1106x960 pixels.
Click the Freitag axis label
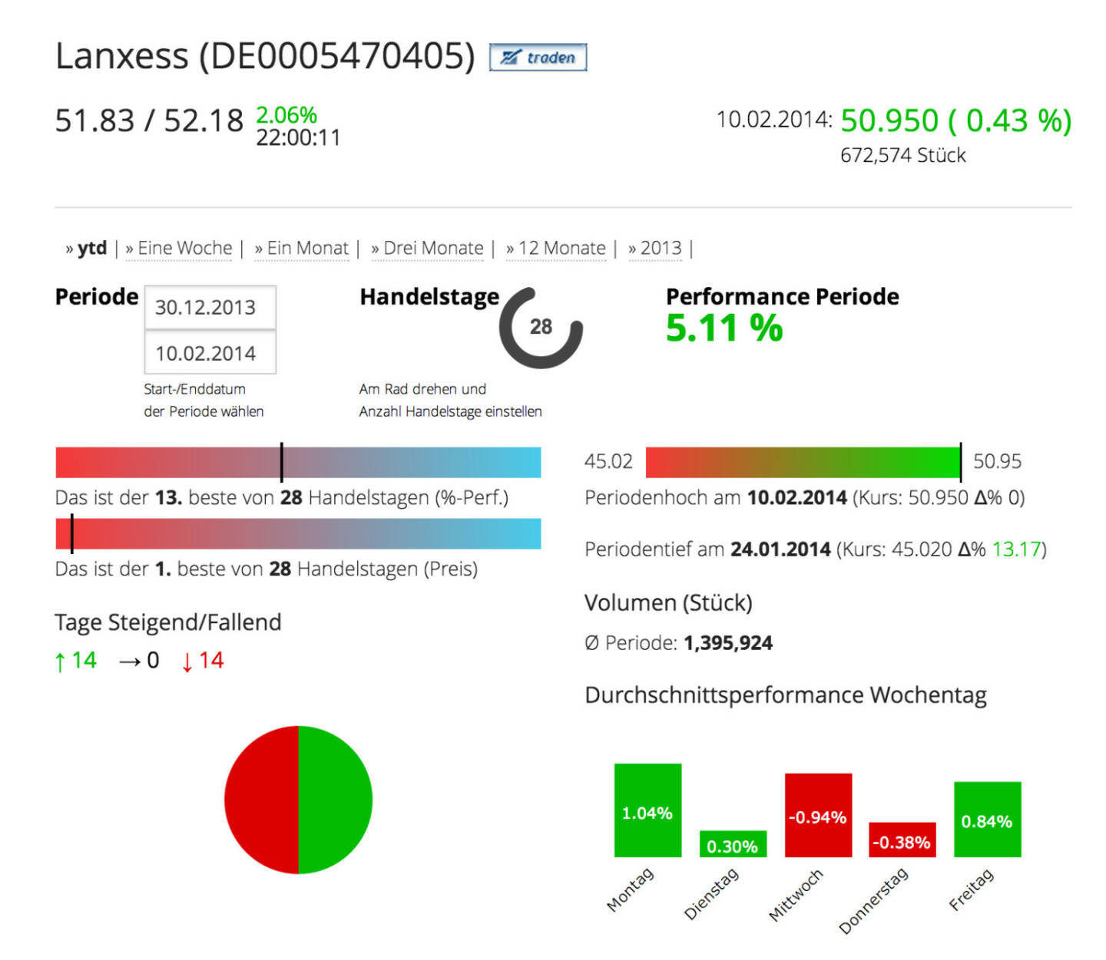(x=972, y=889)
